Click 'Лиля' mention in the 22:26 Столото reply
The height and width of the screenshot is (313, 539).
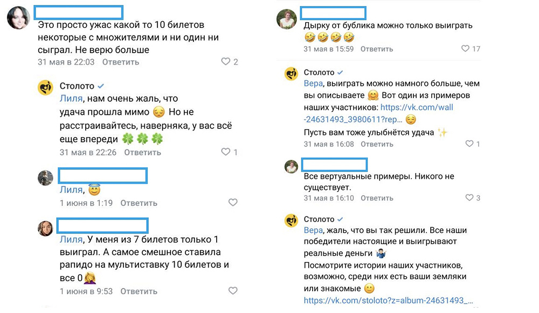point(70,99)
